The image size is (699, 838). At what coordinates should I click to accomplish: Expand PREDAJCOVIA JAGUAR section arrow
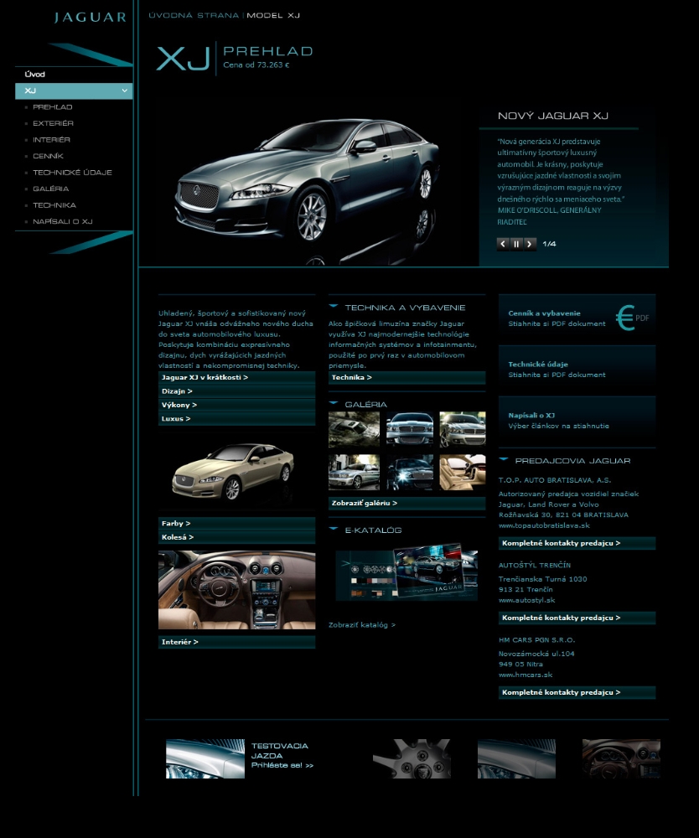[504, 459]
